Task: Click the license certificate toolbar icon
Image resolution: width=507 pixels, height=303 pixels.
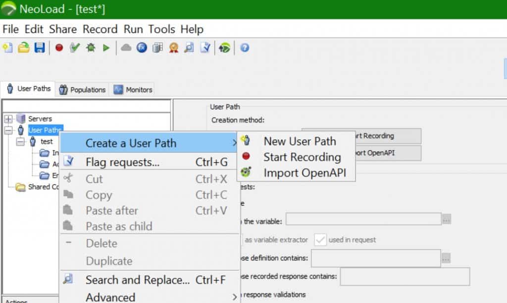Action: point(173,47)
